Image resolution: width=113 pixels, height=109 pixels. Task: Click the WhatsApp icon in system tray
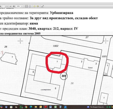[108, 107]
